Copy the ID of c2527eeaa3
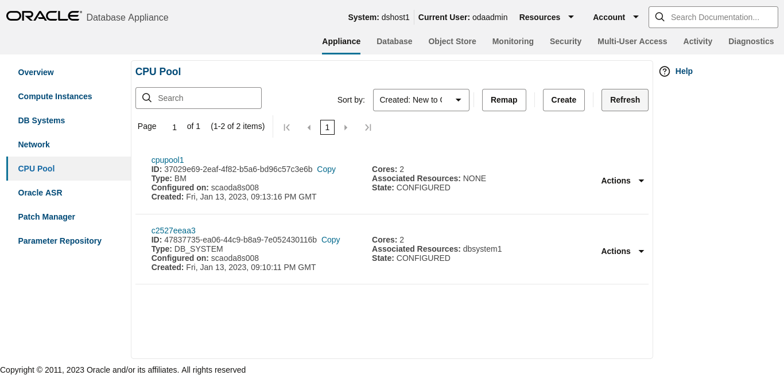This screenshot has width=784, height=375. coord(331,240)
